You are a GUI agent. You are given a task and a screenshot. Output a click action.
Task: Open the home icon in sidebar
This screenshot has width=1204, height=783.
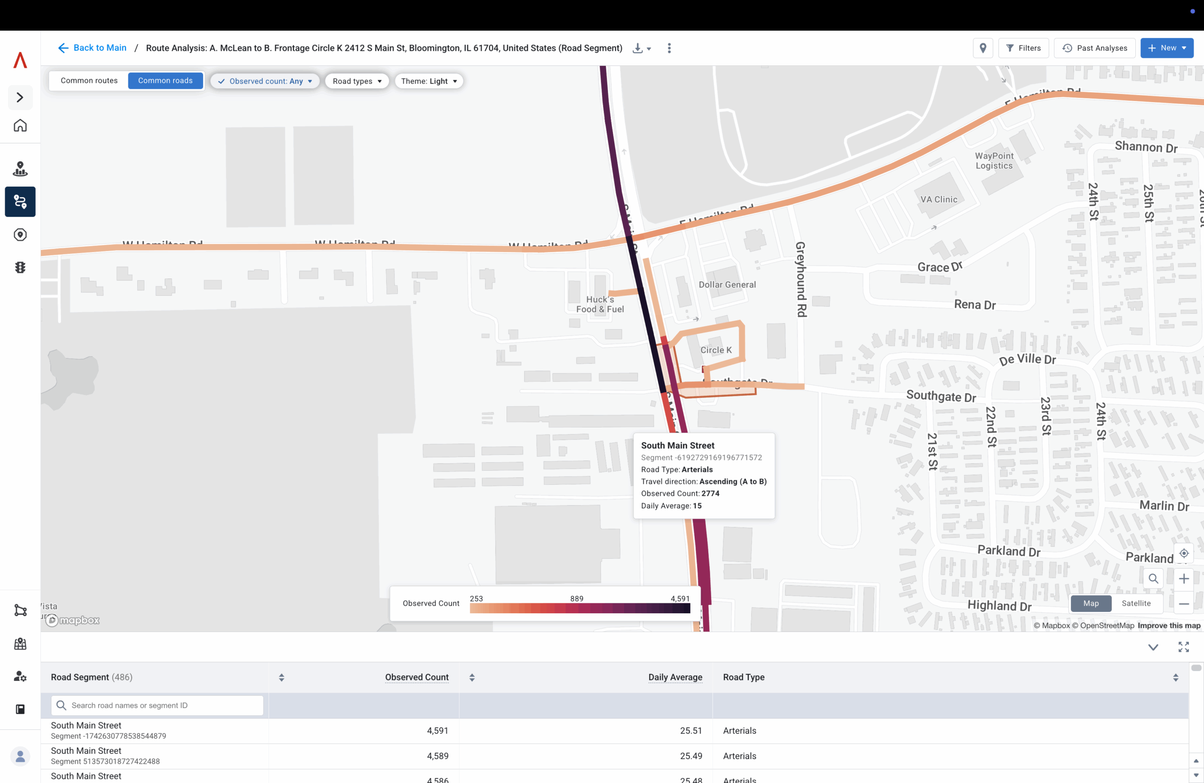click(x=20, y=126)
